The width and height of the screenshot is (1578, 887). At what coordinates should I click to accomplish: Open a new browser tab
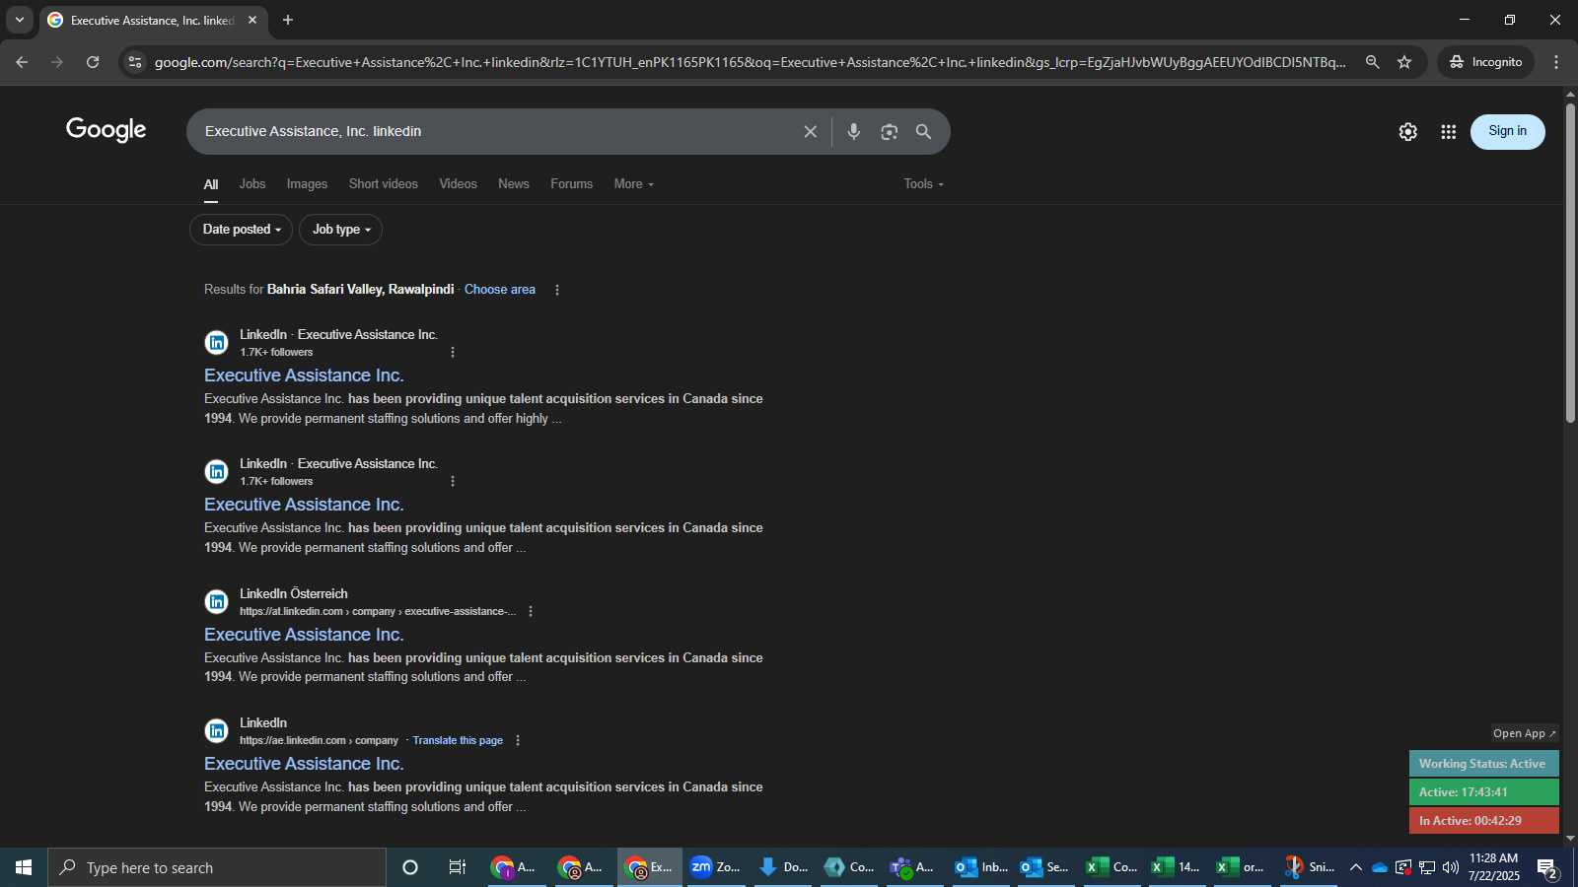(x=288, y=20)
